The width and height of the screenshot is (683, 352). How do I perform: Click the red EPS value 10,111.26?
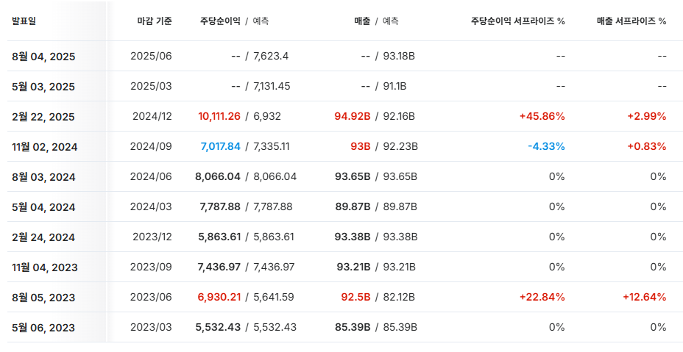pyautogui.click(x=219, y=117)
